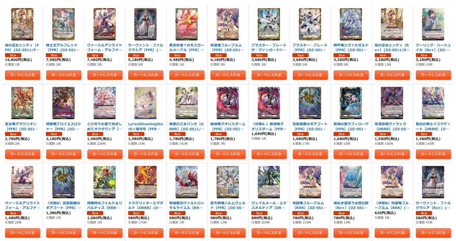View サーヴァント・ファルクラシア FFR card image

coord(145,24)
